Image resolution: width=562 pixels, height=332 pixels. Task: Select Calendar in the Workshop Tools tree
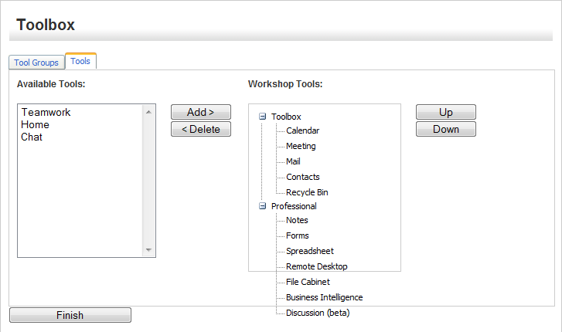302,130
